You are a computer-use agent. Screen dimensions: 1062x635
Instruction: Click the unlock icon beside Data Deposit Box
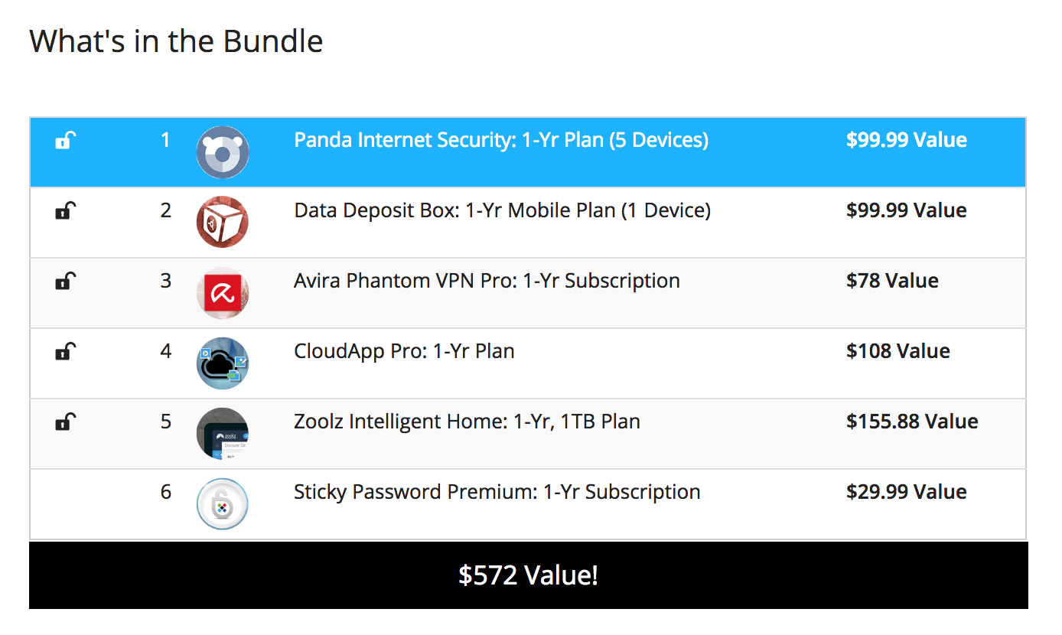66,211
